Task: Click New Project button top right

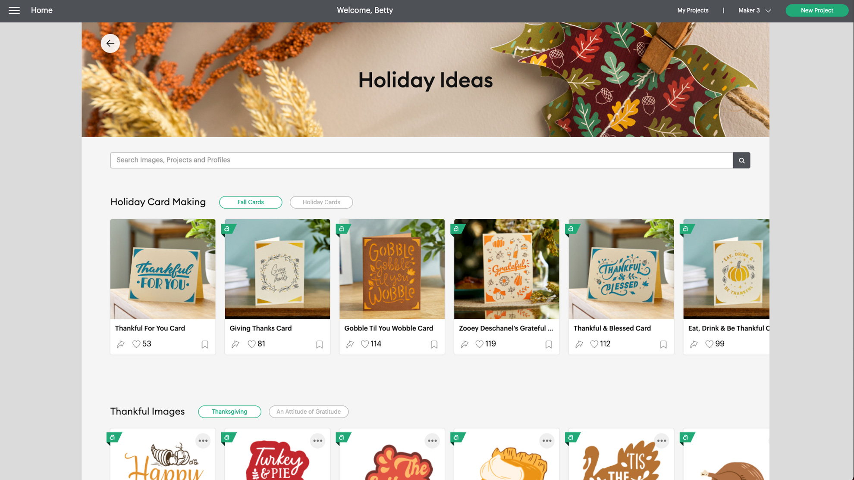Action: coord(817,10)
